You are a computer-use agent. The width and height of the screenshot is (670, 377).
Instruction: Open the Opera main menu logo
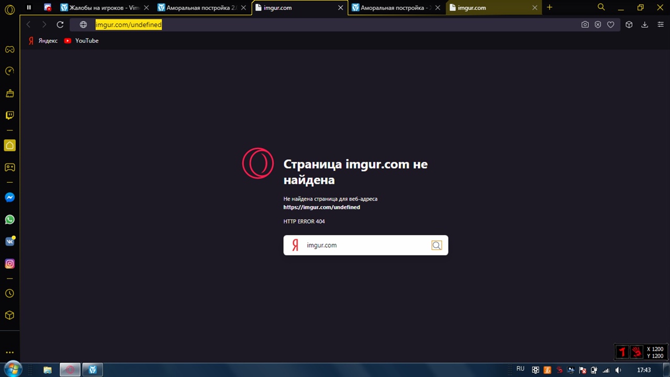9,9
